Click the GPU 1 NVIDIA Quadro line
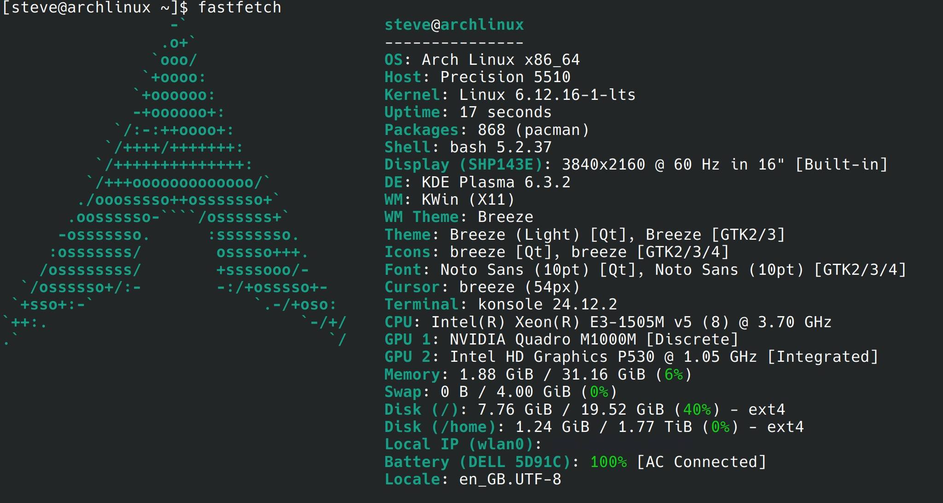The width and height of the screenshot is (943, 503). tap(561, 340)
